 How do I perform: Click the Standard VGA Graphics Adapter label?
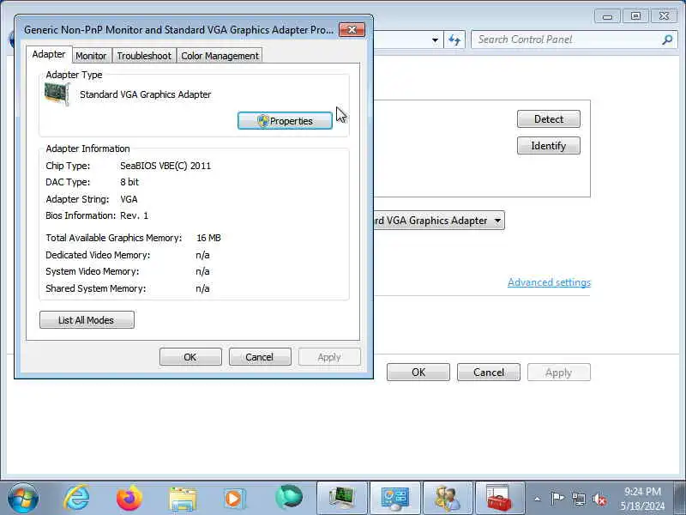145,94
